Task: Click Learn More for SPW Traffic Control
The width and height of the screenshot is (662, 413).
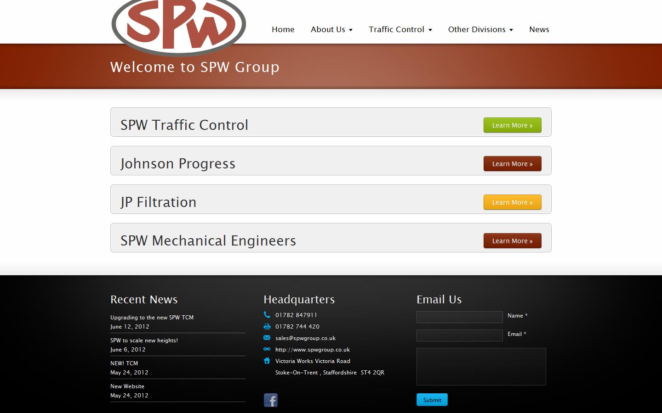Action: coord(512,125)
